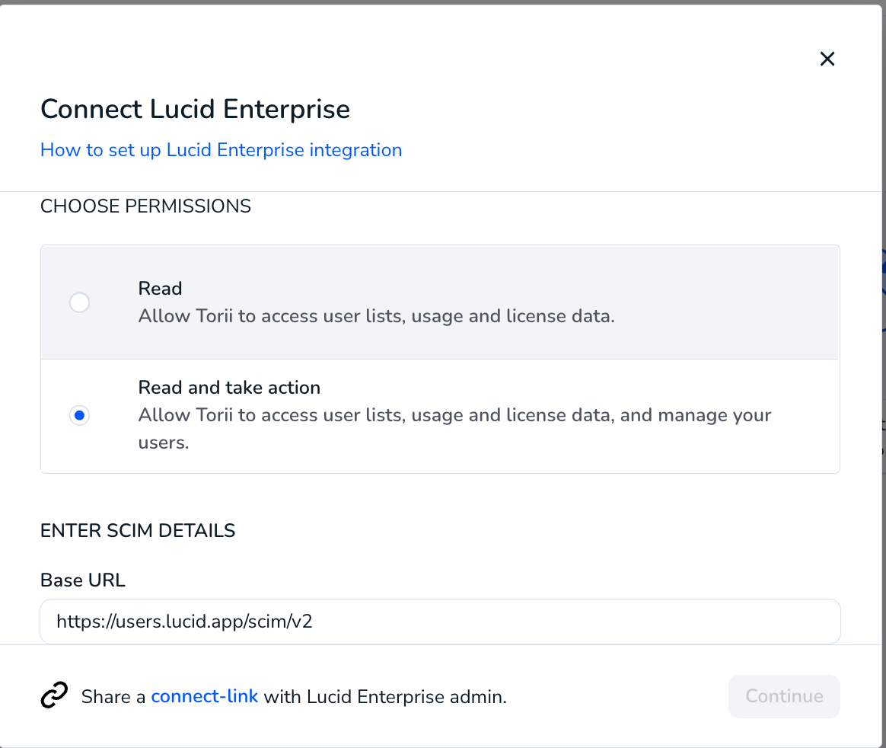Click the Base URL input field
The width and height of the screenshot is (886, 748).
(440, 622)
